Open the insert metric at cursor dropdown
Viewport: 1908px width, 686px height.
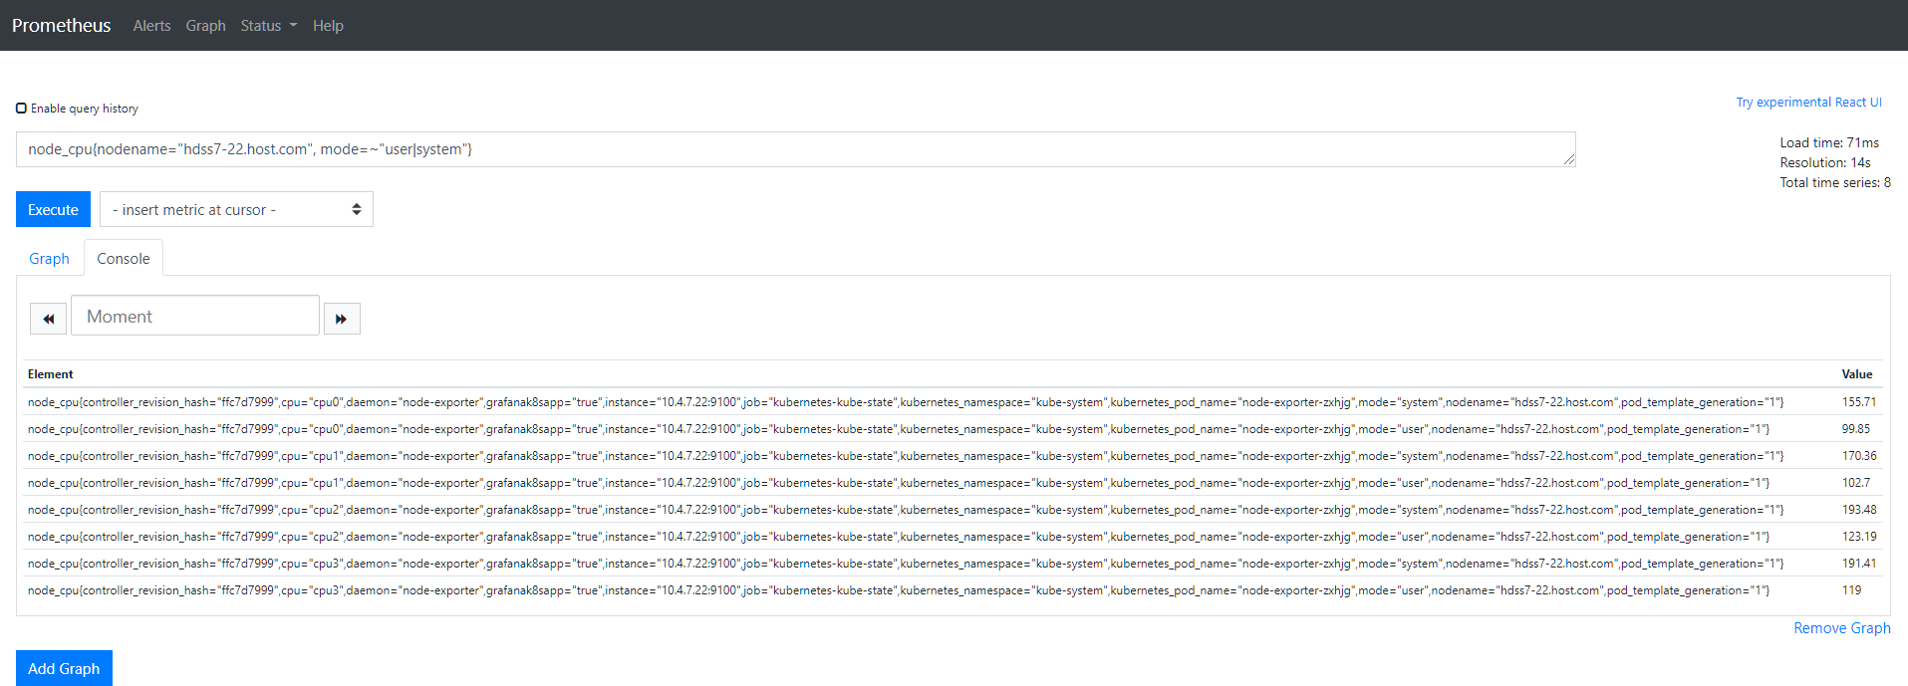[x=236, y=209]
